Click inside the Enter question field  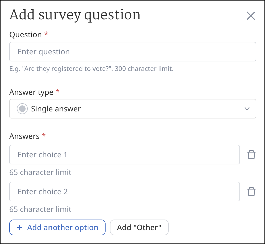(132, 52)
